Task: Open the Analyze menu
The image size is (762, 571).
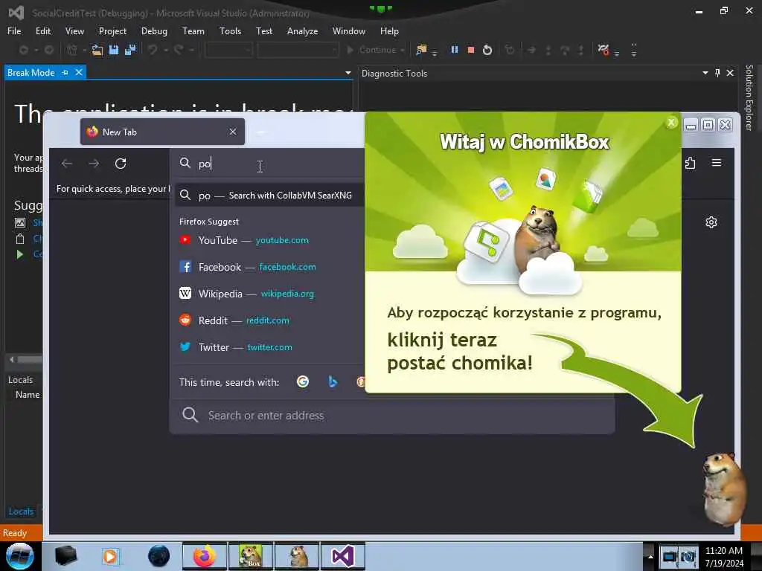Action: 302,31
